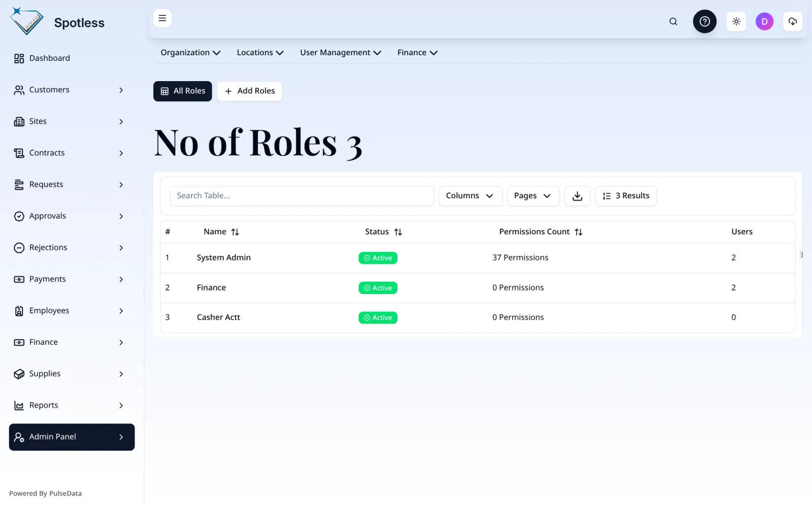Open the User Management dropdown menu
812x507 pixels.
click(x=341, y=53)
